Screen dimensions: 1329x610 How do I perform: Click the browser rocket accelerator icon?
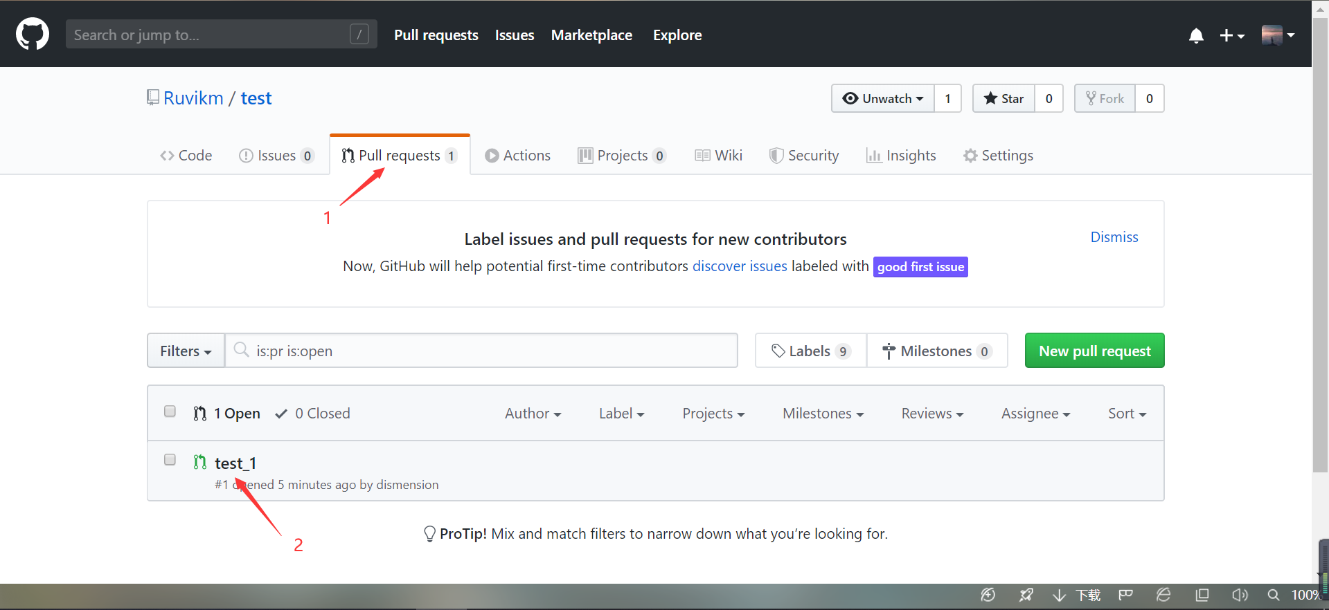[1026, 595]
